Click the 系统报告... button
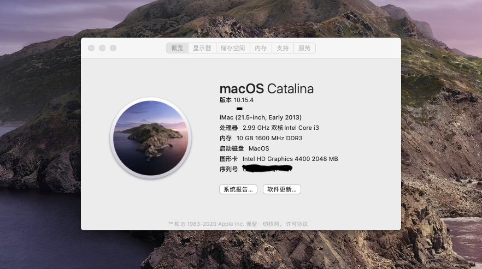 238,189
